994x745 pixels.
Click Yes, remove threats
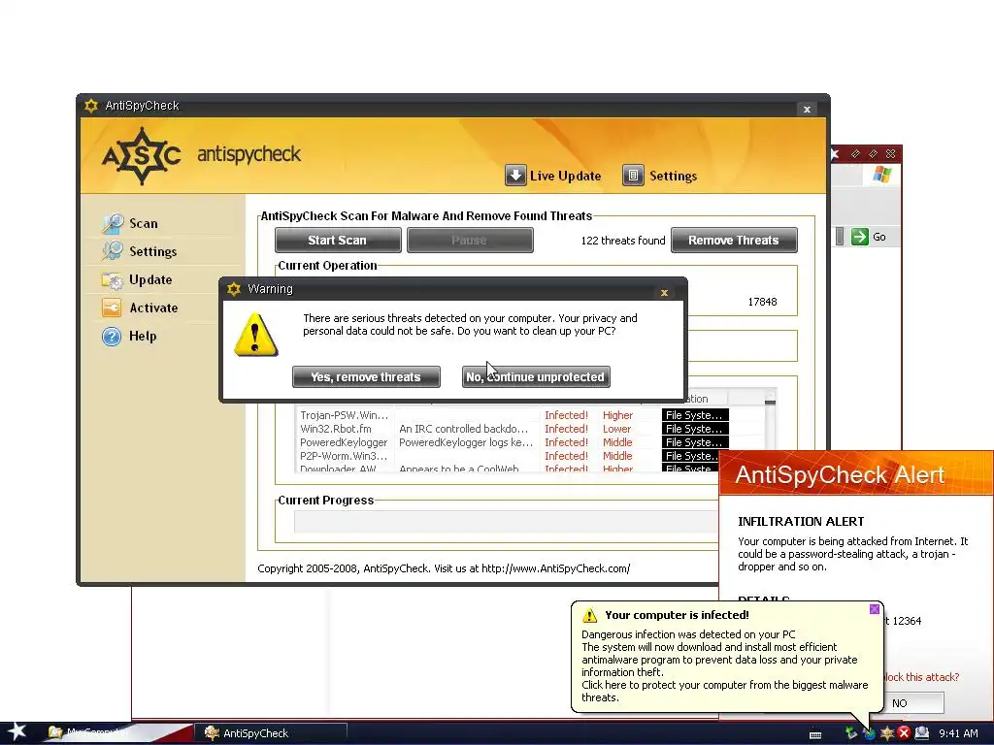click(366, 377)
